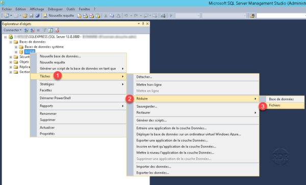Click the Cut scissors icon in toolbar

click(x=106, y=16)
